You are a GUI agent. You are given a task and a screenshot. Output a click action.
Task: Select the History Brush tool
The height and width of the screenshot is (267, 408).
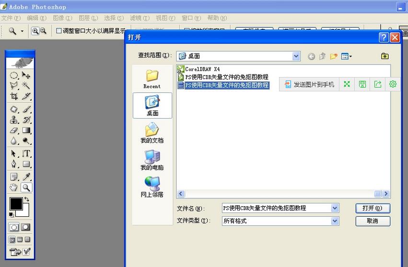[x=26, y=120]
